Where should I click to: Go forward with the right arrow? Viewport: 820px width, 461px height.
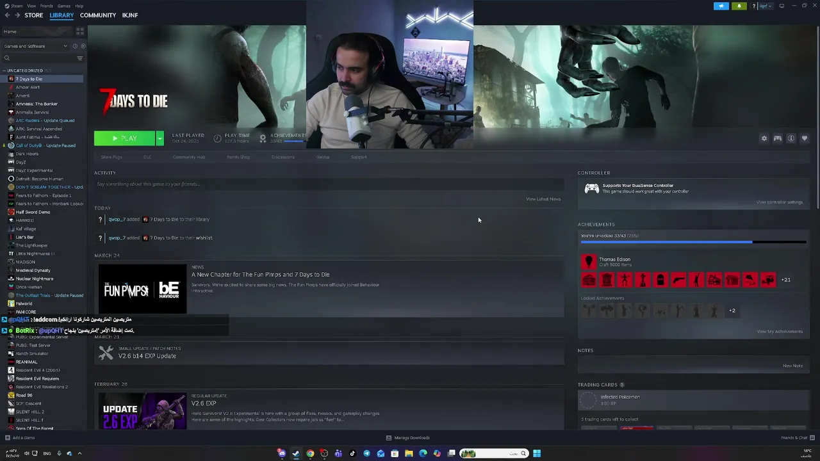coord(17,15)
